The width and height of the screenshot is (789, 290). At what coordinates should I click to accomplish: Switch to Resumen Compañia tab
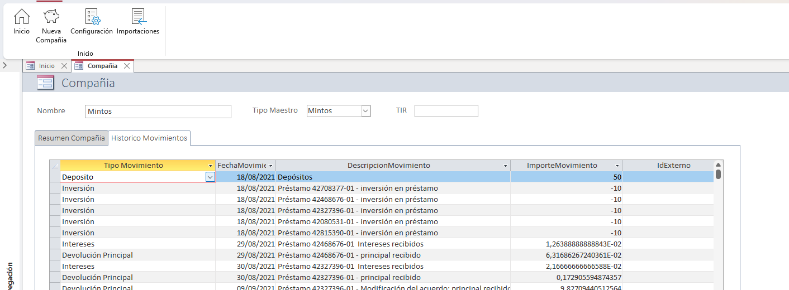pos(71,138)
